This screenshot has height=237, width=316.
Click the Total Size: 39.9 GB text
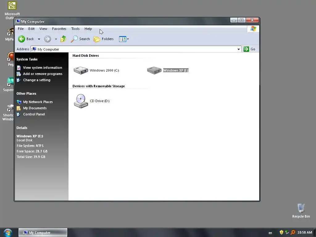click(x=31, y=157)
